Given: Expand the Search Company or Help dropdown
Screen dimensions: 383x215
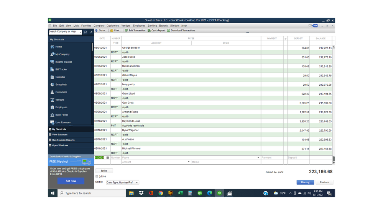Looking at the screenshot, I should [81, 32].
